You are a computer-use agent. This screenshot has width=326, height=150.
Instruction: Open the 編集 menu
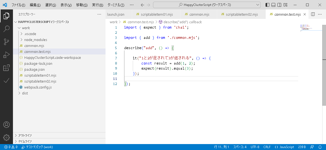[35, 5]
